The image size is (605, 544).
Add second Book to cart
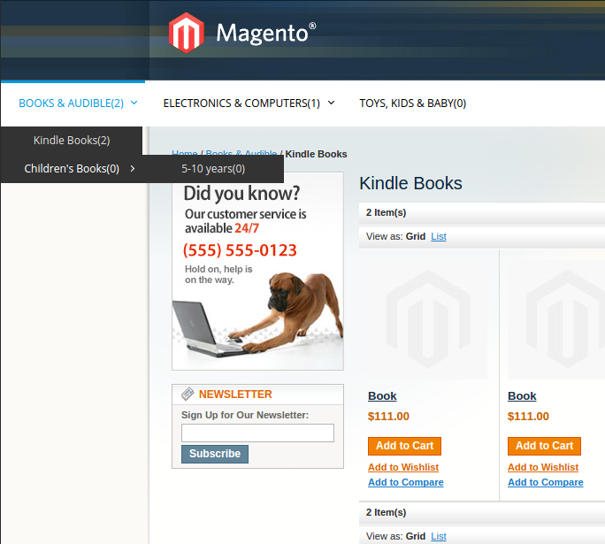[x=545, y=446]
